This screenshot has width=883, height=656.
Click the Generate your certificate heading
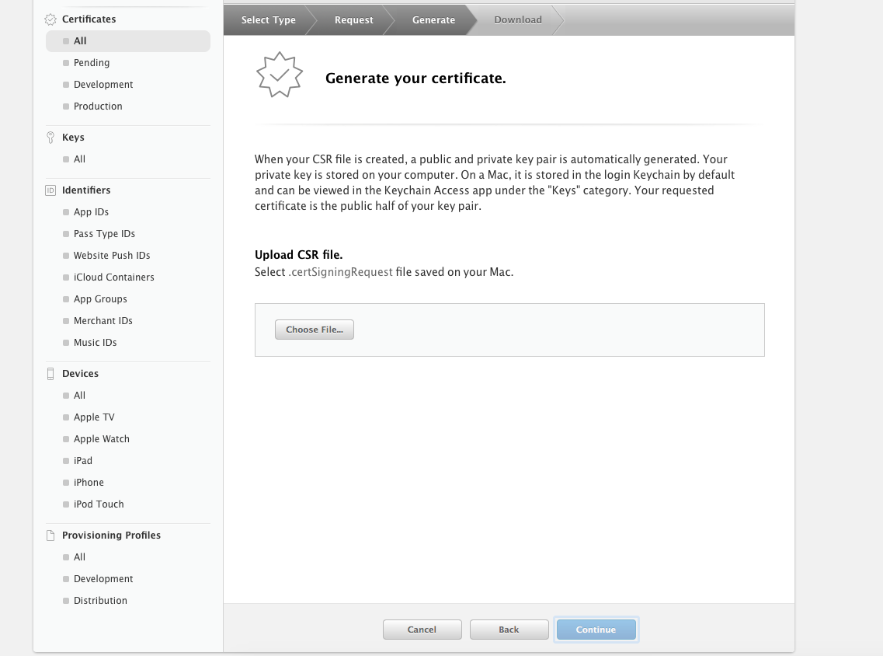(415, 79)
